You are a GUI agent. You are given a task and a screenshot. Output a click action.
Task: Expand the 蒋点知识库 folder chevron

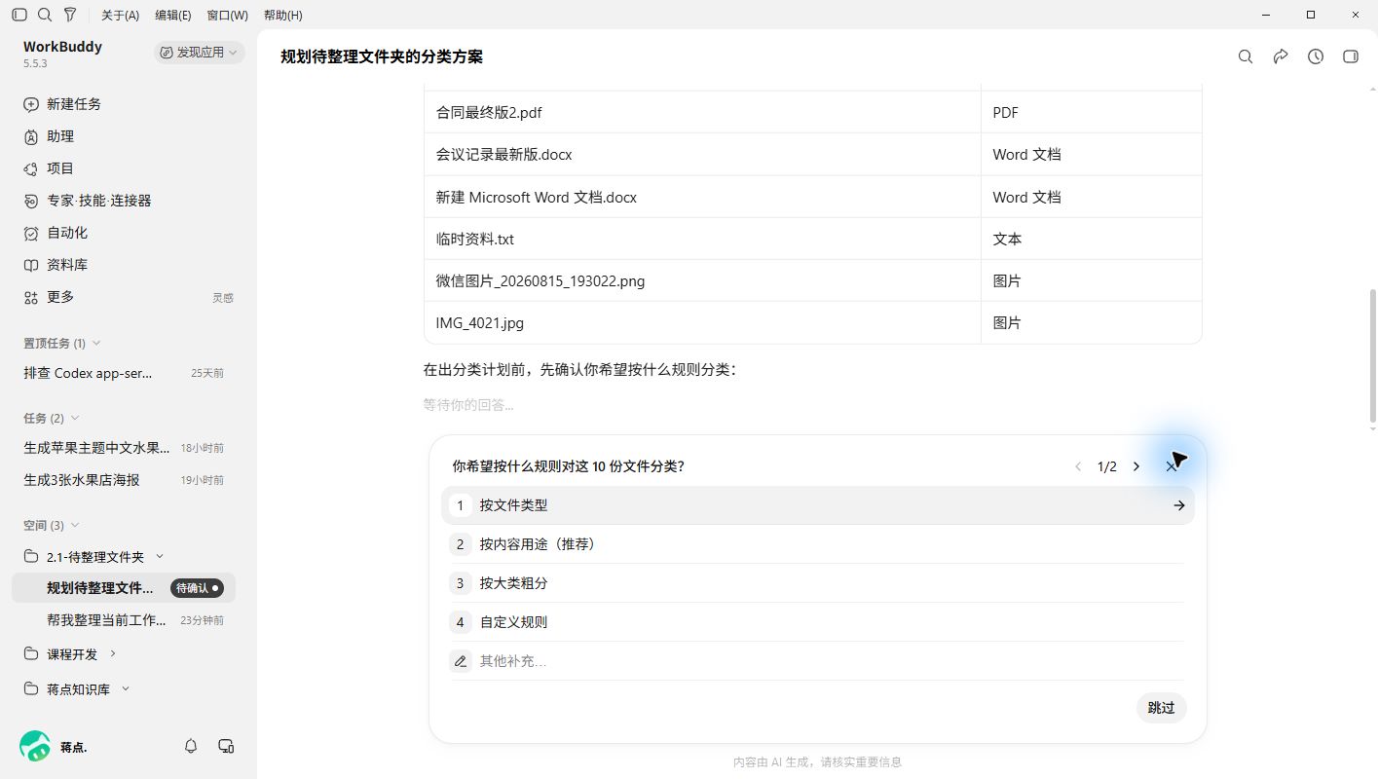[126, 688]
